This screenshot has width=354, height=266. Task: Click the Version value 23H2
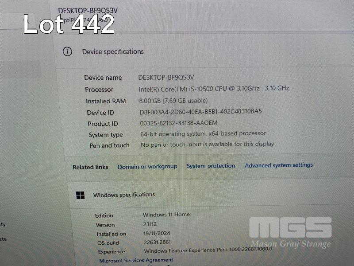point(150,224)
